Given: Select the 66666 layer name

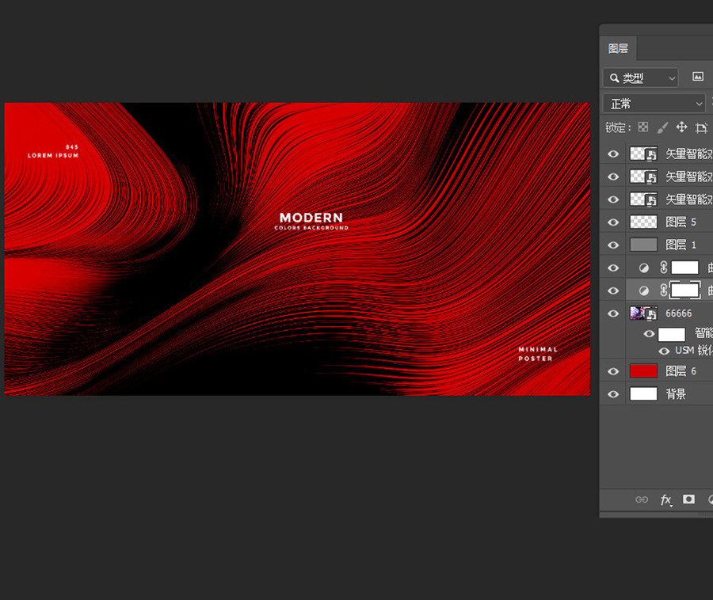Looking at the screenshot, I should [678, 313].
